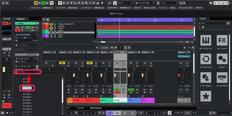Image resolution: width=232 pixels, height=116 pixels.
Task: Toggle global Solo S button in toolbar
Action: click(x=39, y=3)
